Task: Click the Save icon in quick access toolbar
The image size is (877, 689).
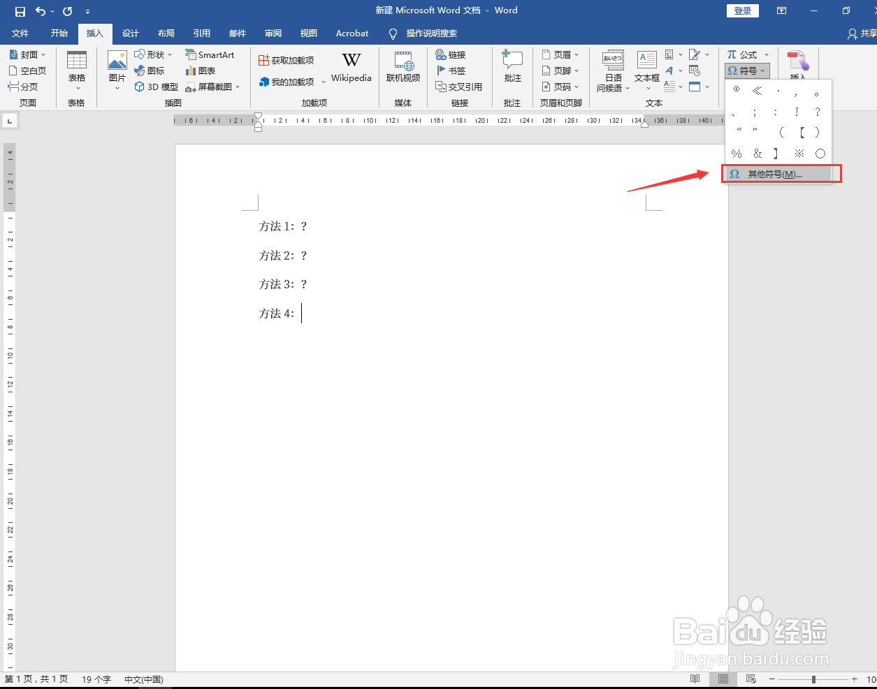Action: [x=20, y=11]
